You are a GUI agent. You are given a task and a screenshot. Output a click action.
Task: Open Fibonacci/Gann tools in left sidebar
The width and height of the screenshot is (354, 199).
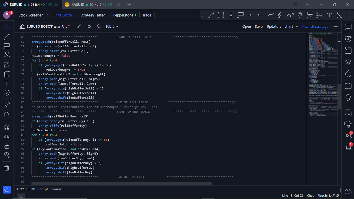coord(7,46)
